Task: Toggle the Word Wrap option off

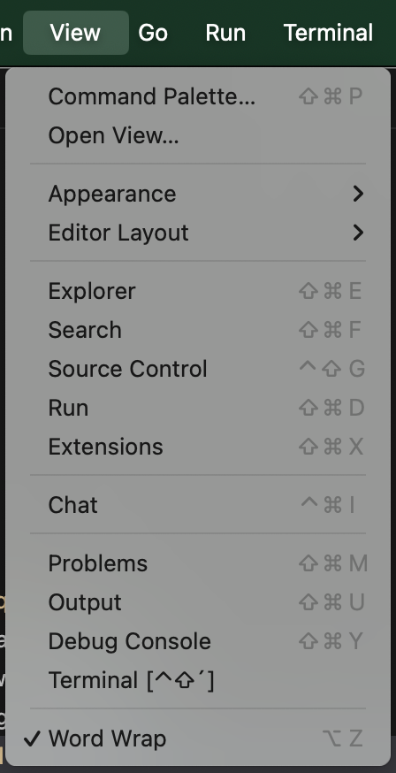Action: click(198, 739)
